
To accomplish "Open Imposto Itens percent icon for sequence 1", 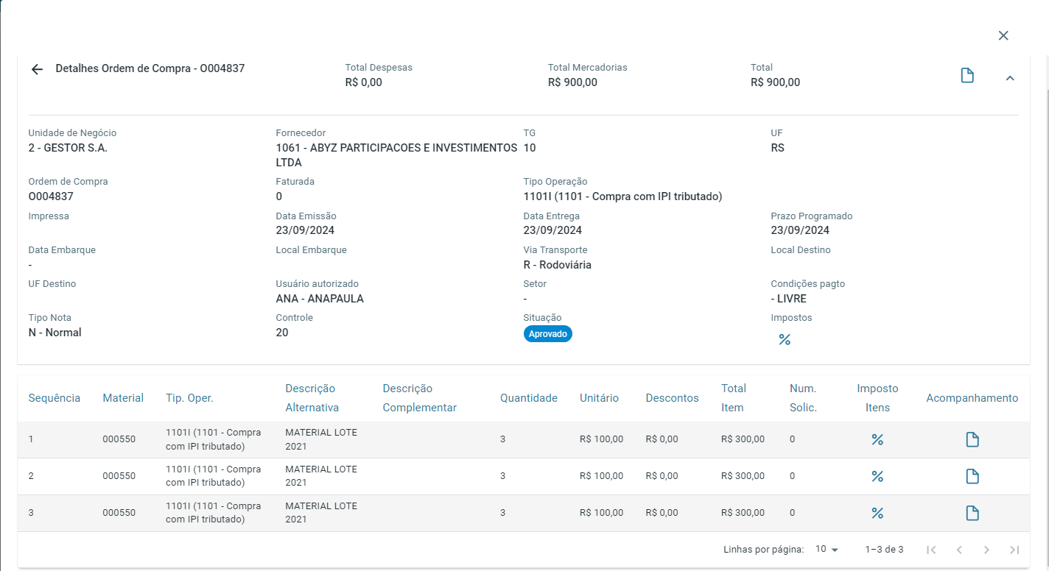I will (877, 440).
